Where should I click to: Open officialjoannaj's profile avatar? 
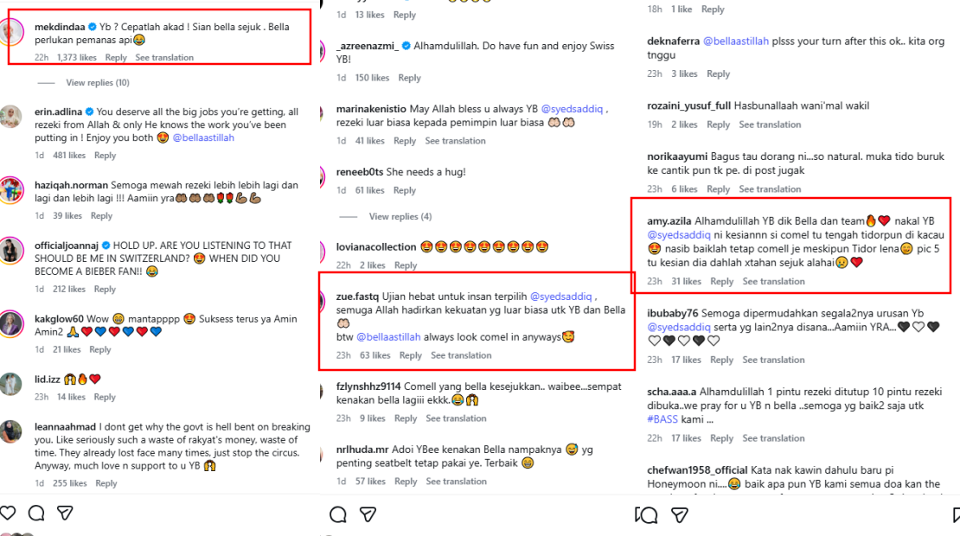[11, 250]
